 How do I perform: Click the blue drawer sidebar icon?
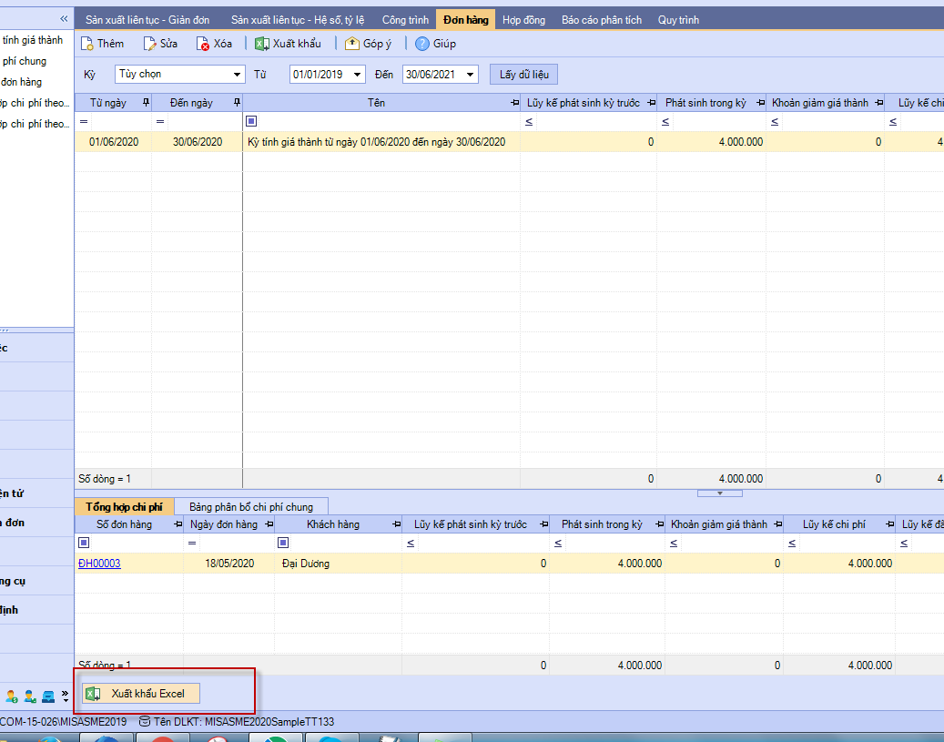[x=49, y=696]
